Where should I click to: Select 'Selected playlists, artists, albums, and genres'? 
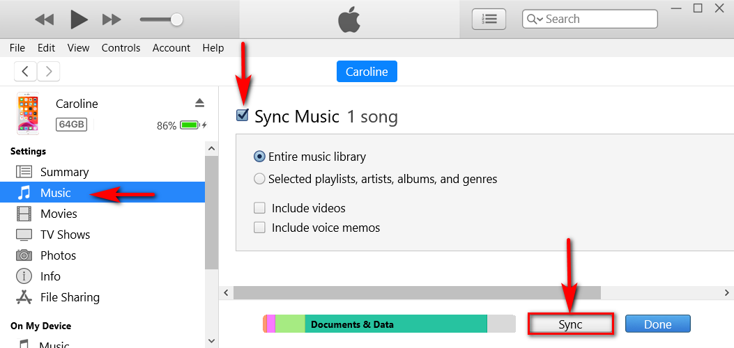[260, 179]
